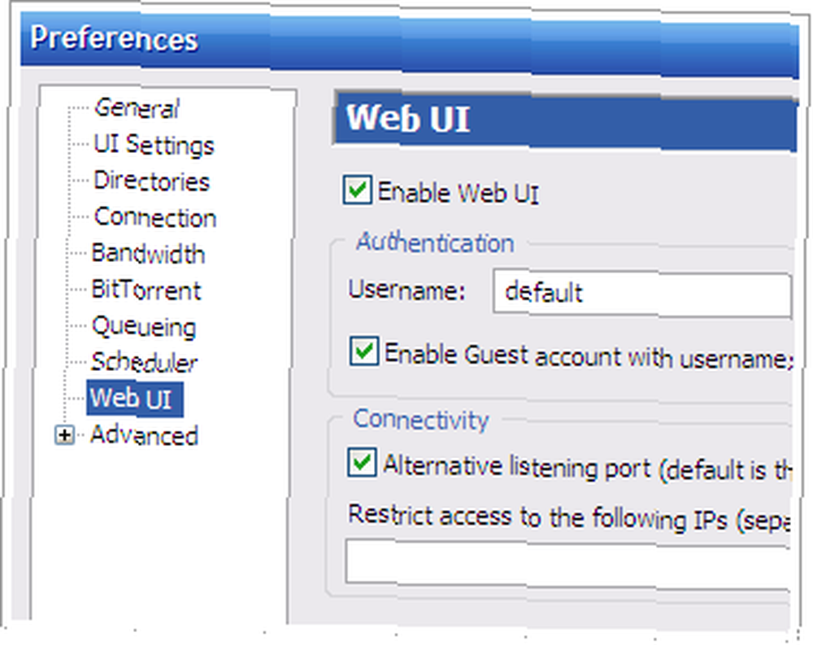The width and height of the screenshot is (813, 645).
Task: Expand the Advanced tree node
Action: point(64,435)
